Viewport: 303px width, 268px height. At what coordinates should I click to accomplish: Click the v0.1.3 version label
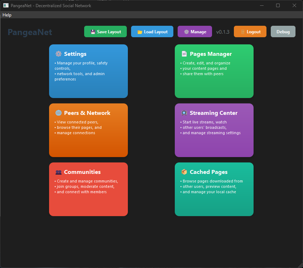pos(223,32)
